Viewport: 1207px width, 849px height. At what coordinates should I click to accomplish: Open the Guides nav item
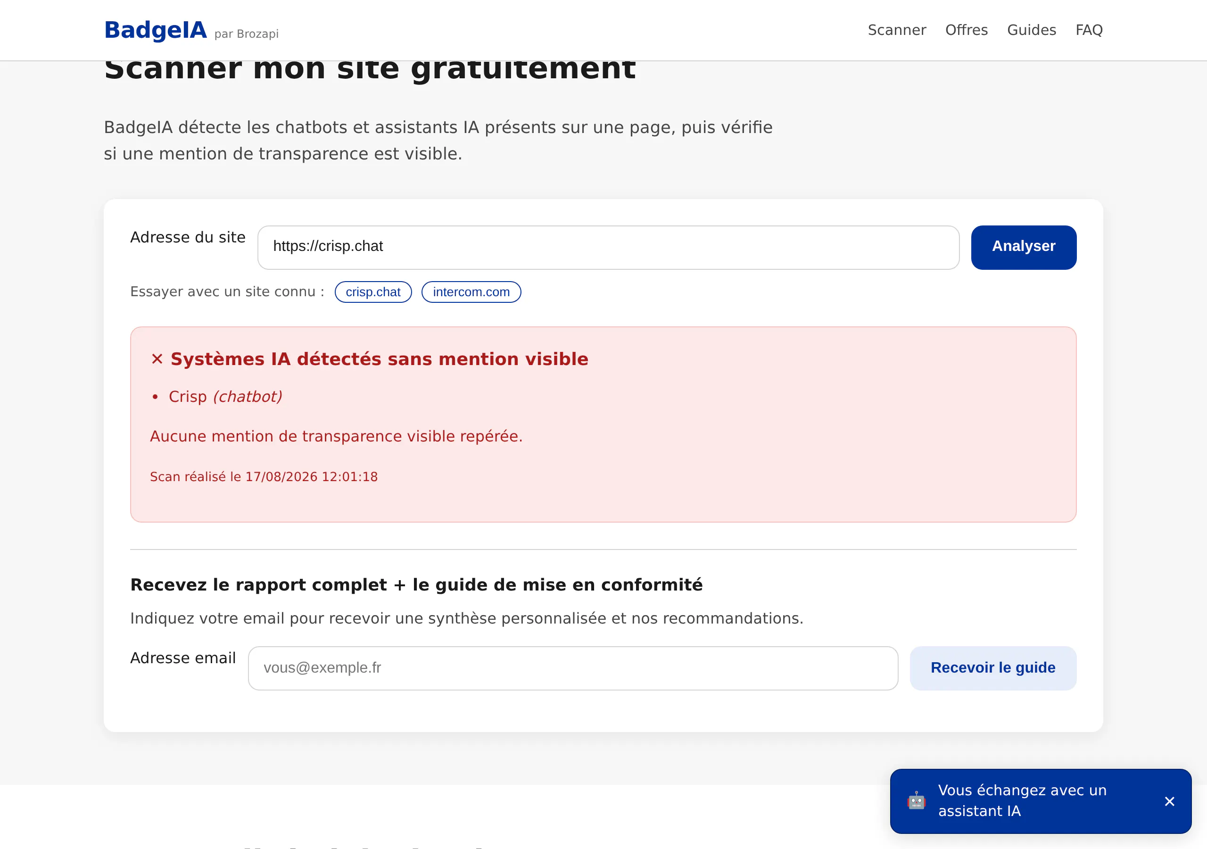[1032, 30]
